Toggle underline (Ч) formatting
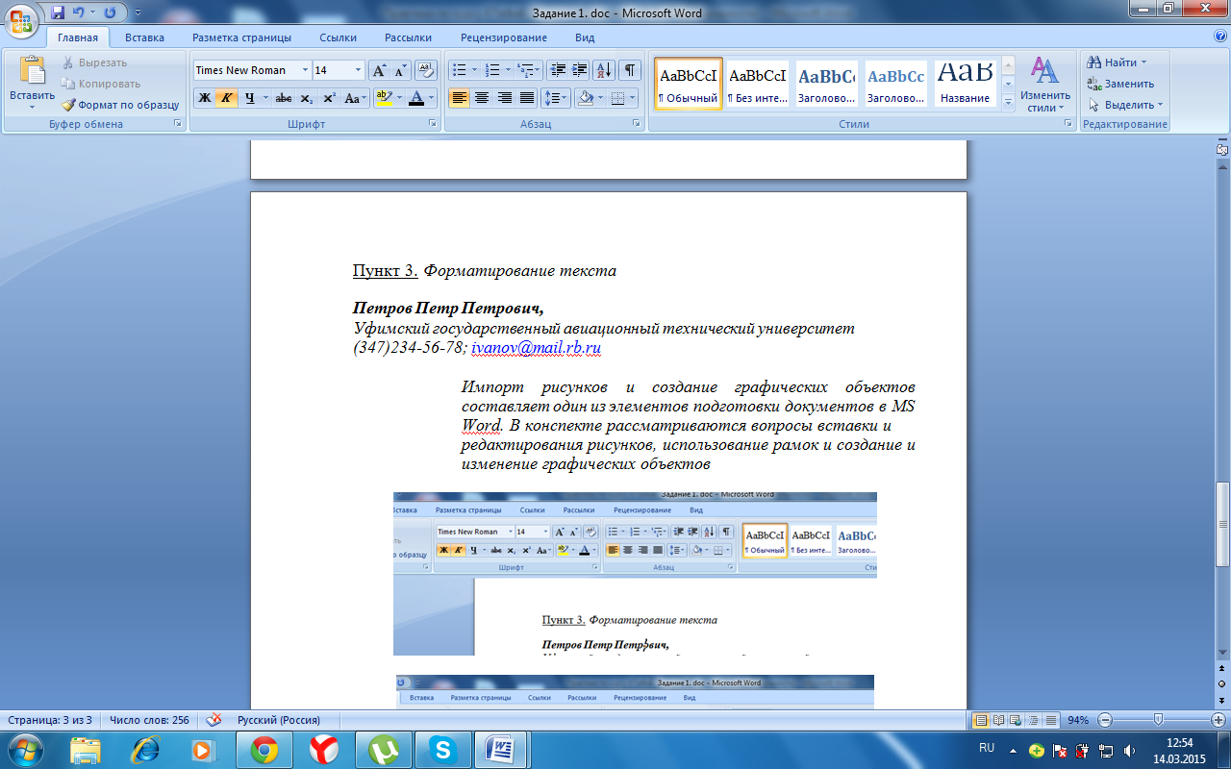The image size is (1231, 769). [249, 98]
